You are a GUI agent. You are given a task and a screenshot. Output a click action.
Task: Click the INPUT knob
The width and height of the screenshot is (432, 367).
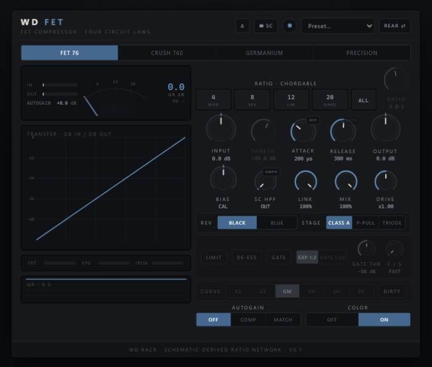pos(221,128)
